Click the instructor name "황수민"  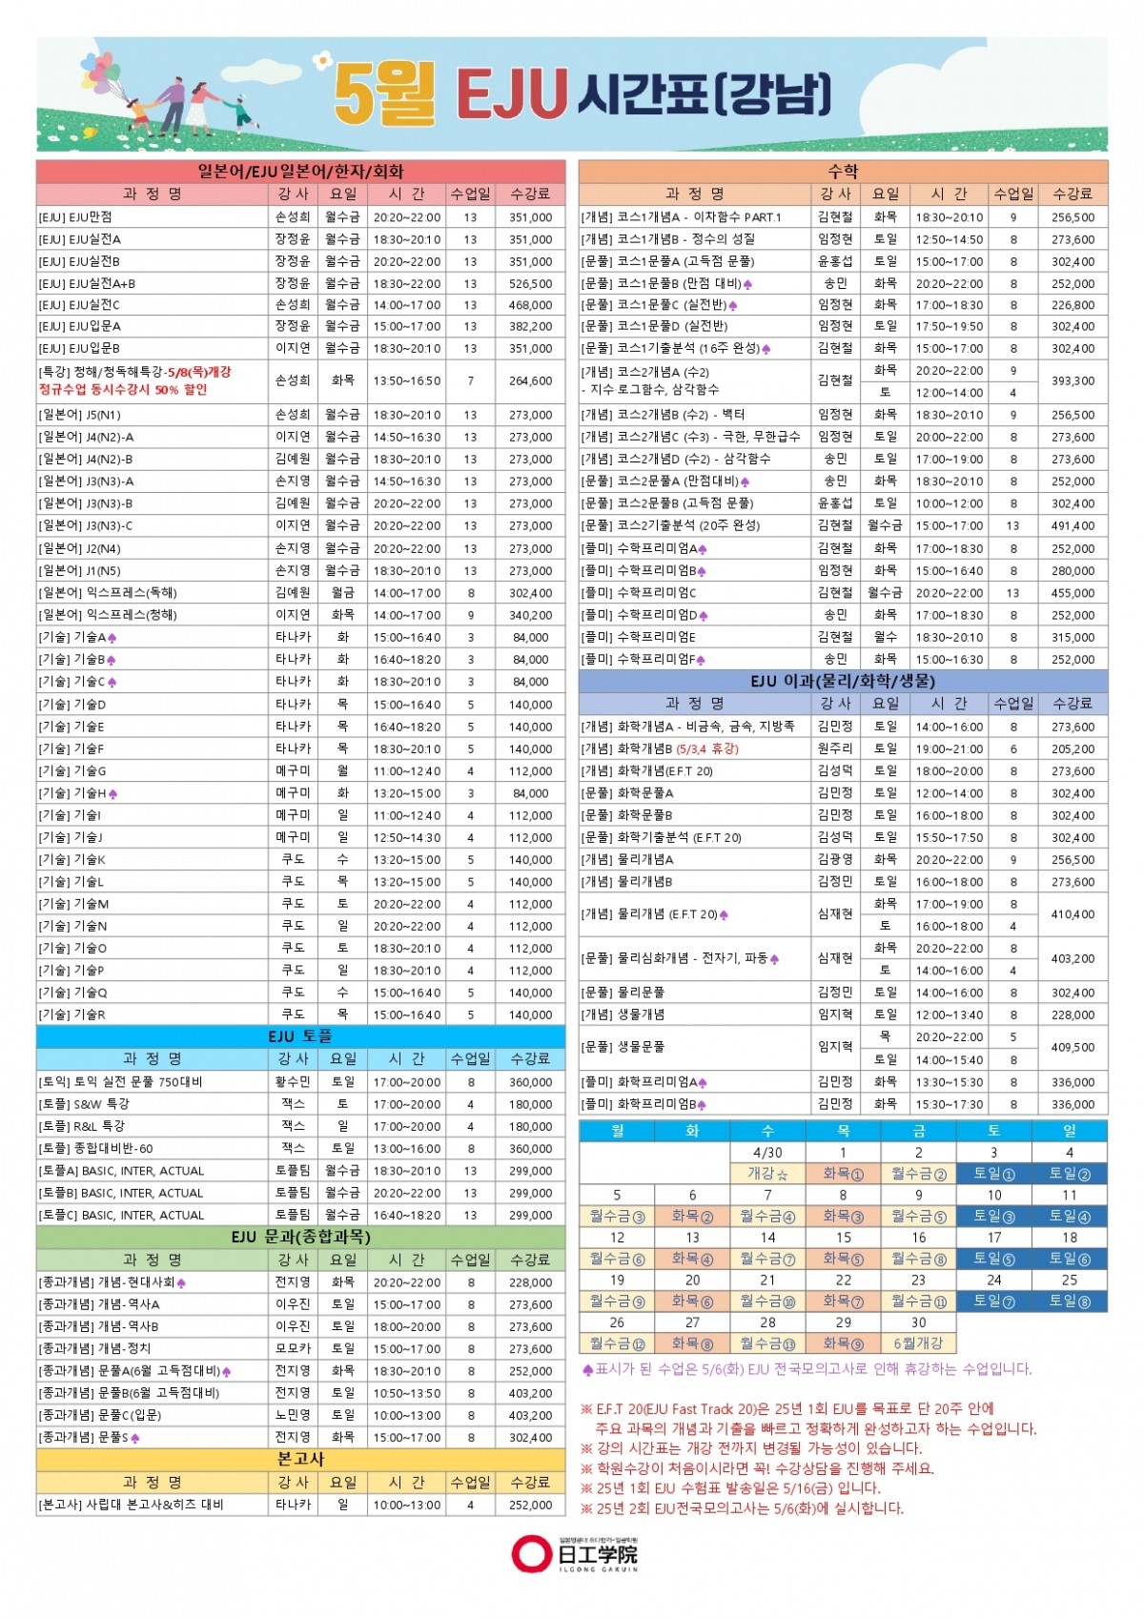click(x=293, y=1082)
